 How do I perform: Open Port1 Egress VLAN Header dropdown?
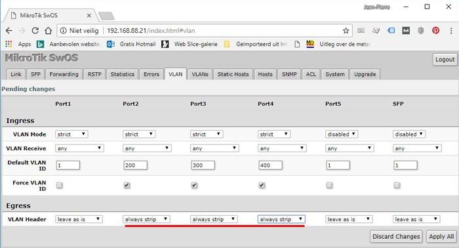click(x=79, y=219)
